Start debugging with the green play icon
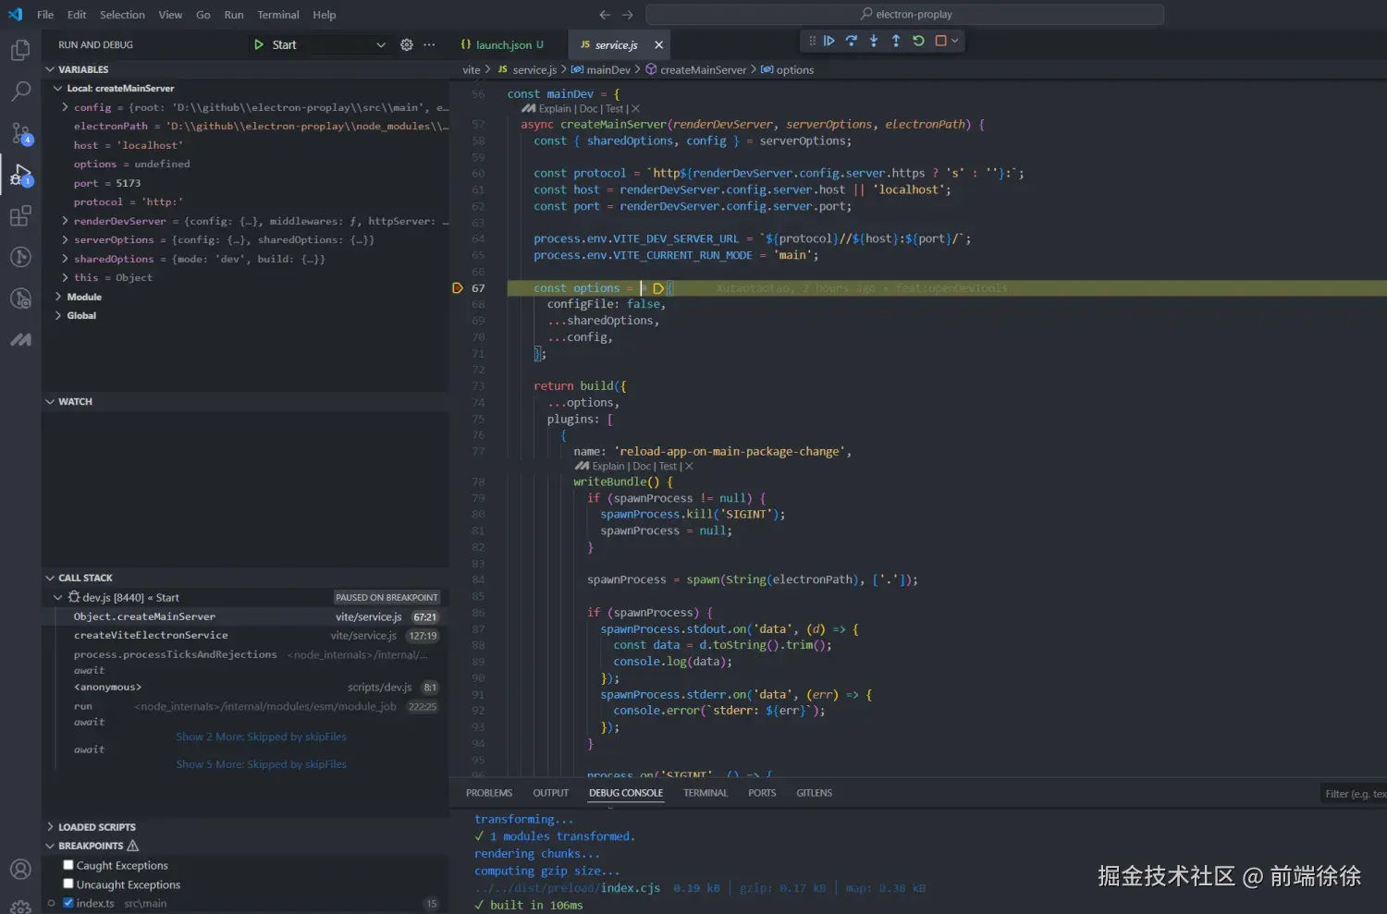The height and width of the screenshot is (914, 1387). (259, 44)
